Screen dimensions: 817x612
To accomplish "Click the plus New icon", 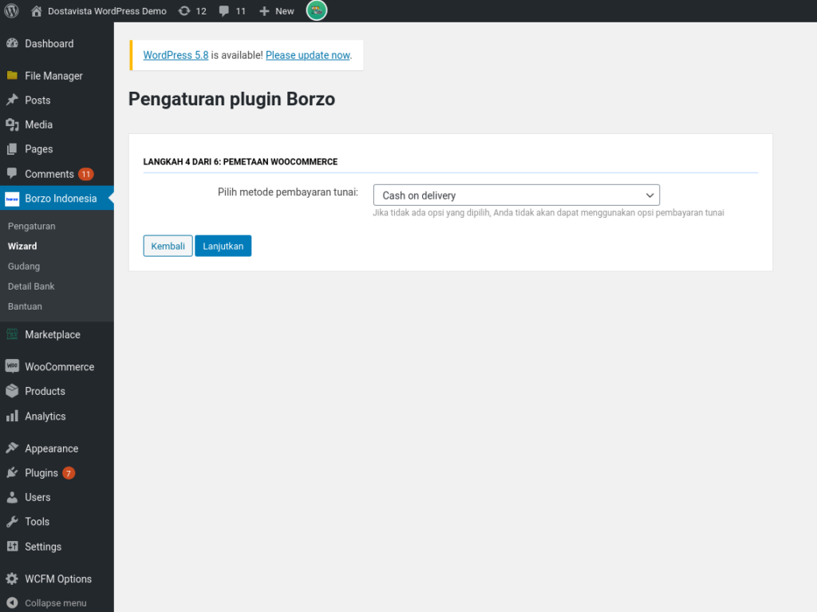I will click(264, 11).
